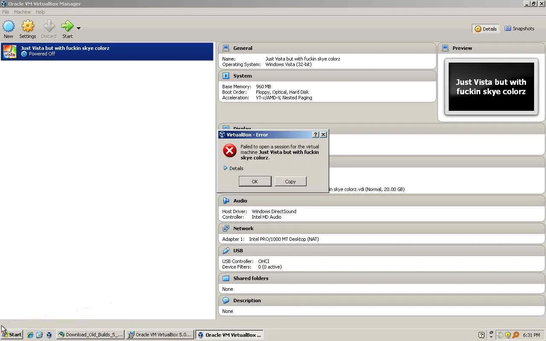Start the VM with the green arrow
This screenshot has height=341, width=546.
coord(67,26)
